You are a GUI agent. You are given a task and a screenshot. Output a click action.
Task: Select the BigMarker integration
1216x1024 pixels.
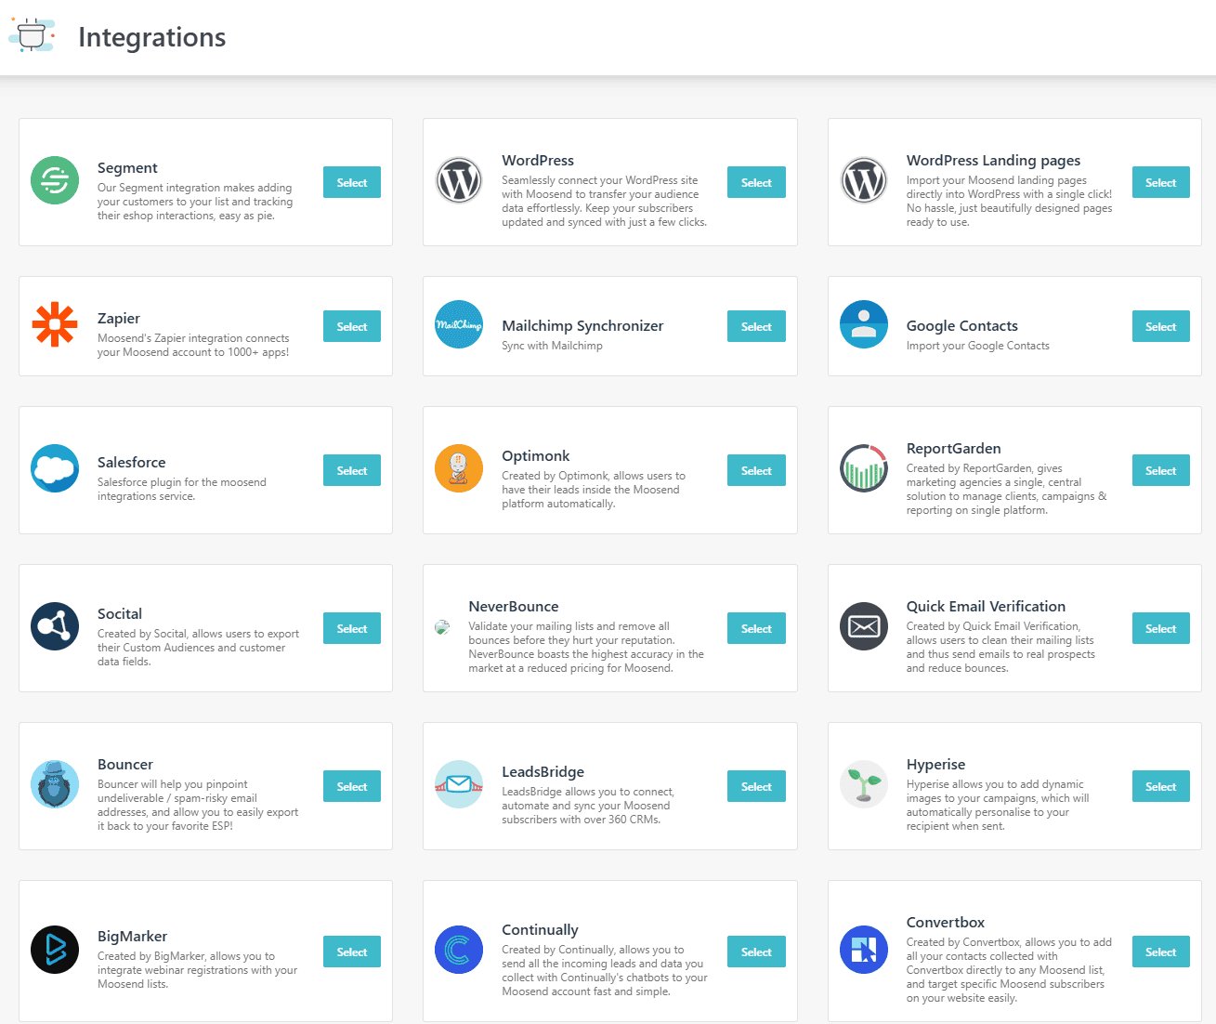[x=352, y=952]
